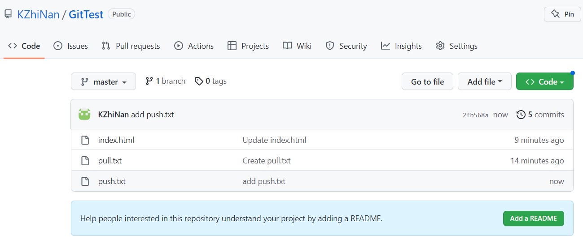Image resolution: width=583 pixels, height=244 pixels.
Task: Open the GitTest repository name link
Action: click(86, 14)
